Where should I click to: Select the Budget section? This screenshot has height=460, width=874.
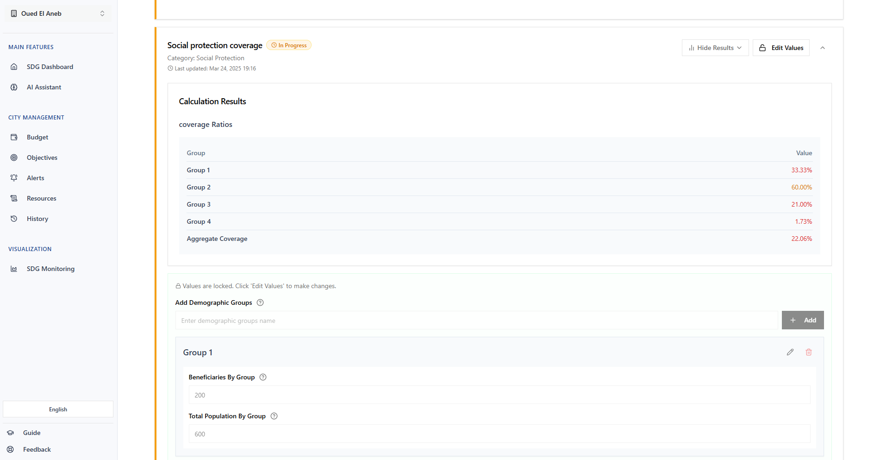pos(37,137)
